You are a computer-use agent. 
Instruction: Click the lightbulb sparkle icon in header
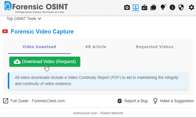pos(164,7)
